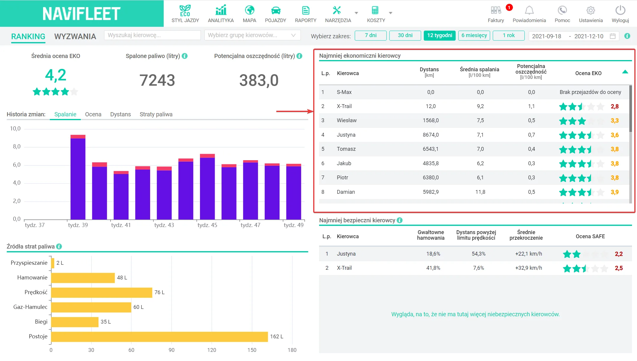Open the Koszty calculator icon
The height and width of the screenshot is (361, 637).
pyautogui.click(x=375, y=10)
